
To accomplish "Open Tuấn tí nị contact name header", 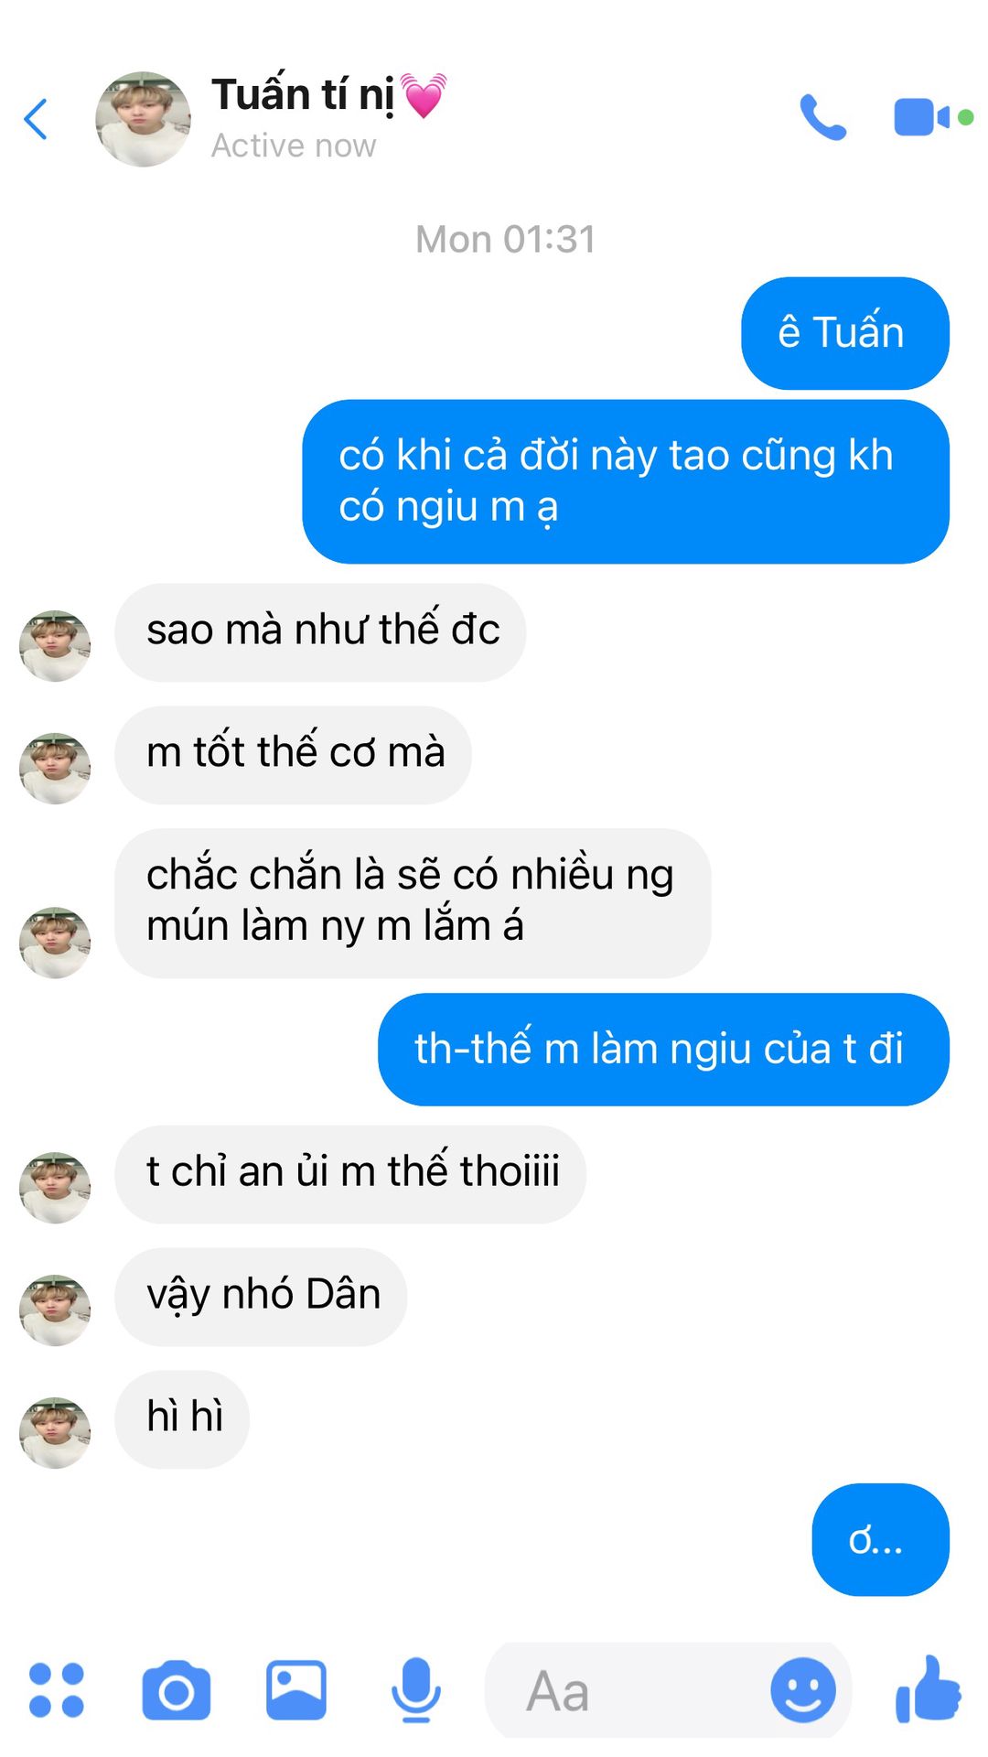I will pos(329,95).
